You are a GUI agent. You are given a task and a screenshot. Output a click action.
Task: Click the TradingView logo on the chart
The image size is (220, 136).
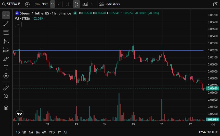coord(20,114)
